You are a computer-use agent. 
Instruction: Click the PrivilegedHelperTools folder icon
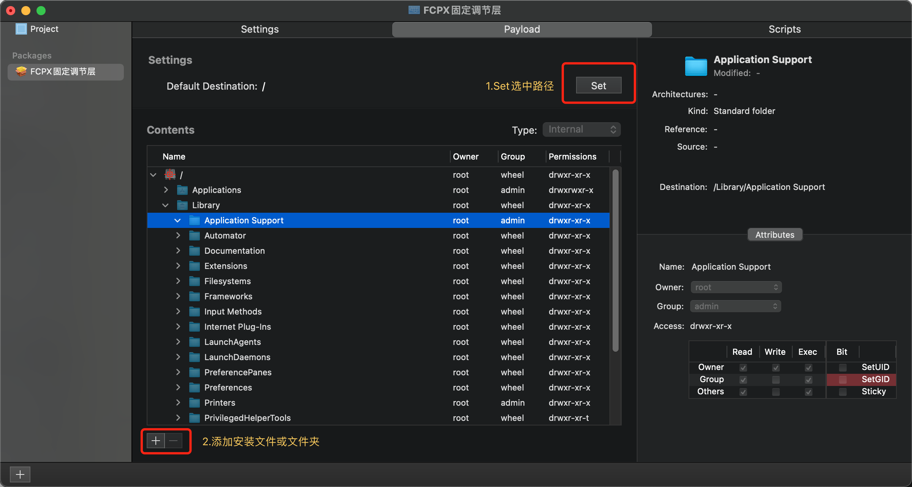point(195,418)
